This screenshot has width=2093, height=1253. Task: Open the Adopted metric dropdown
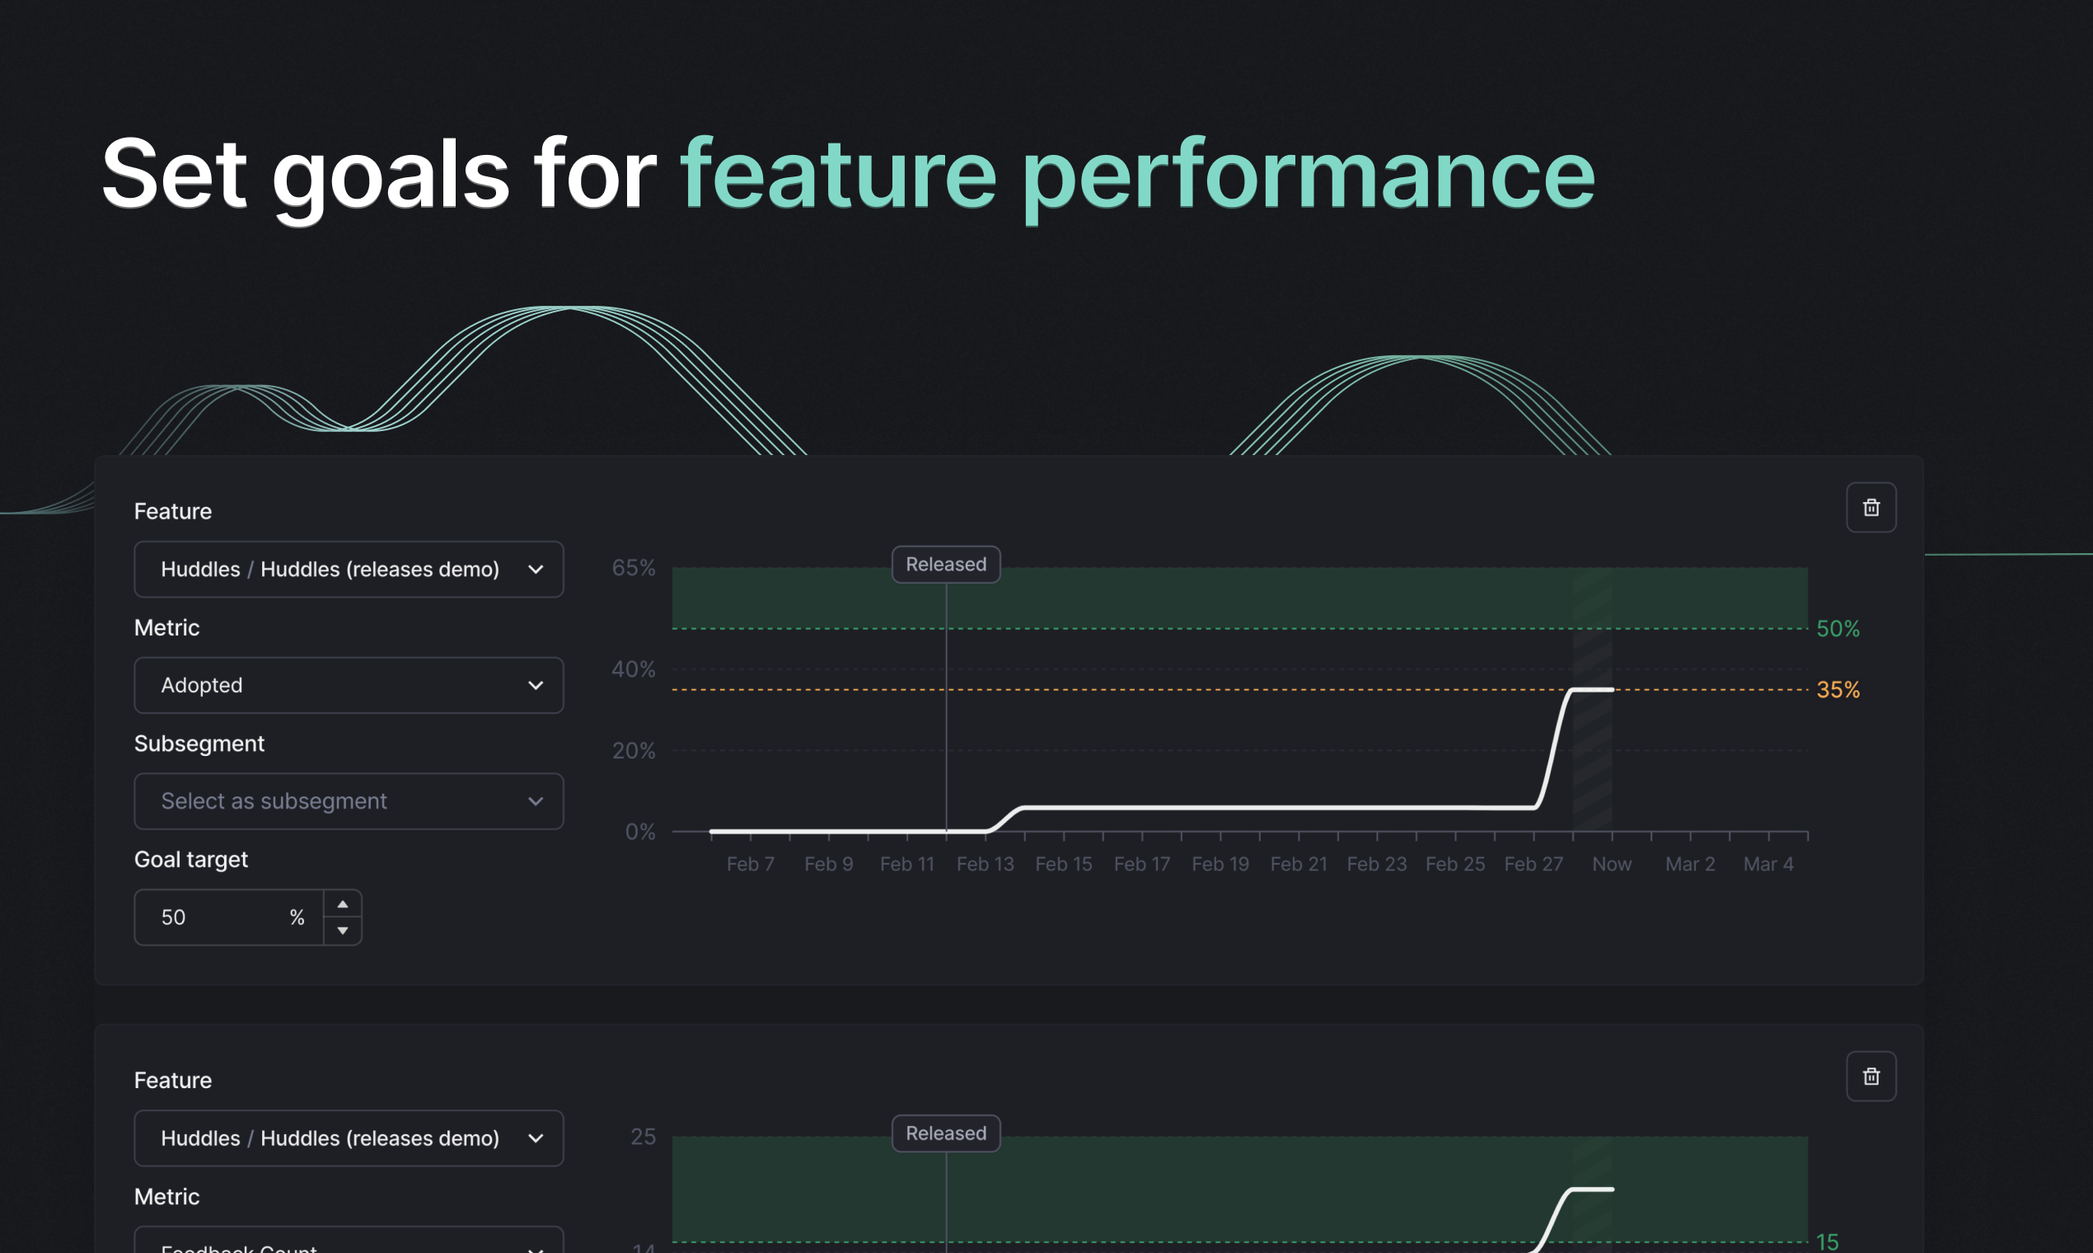pyautogui.click(x=349, y=685)
